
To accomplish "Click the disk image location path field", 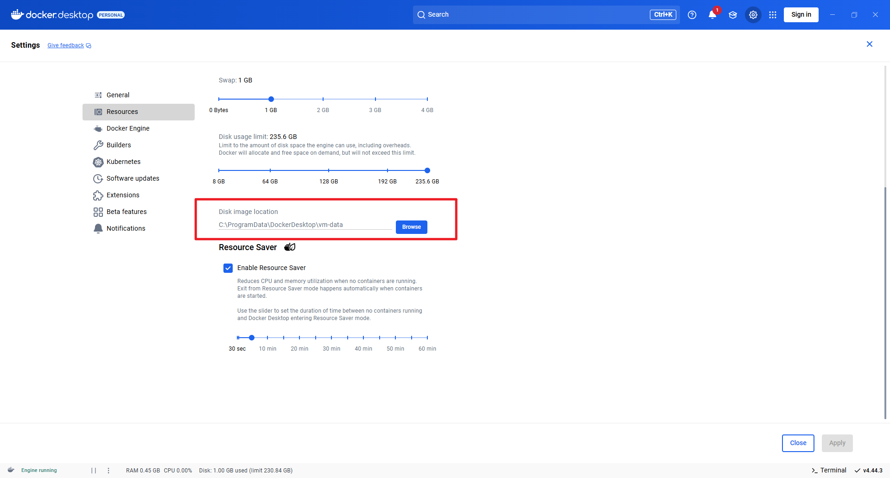I will (305, 225).
